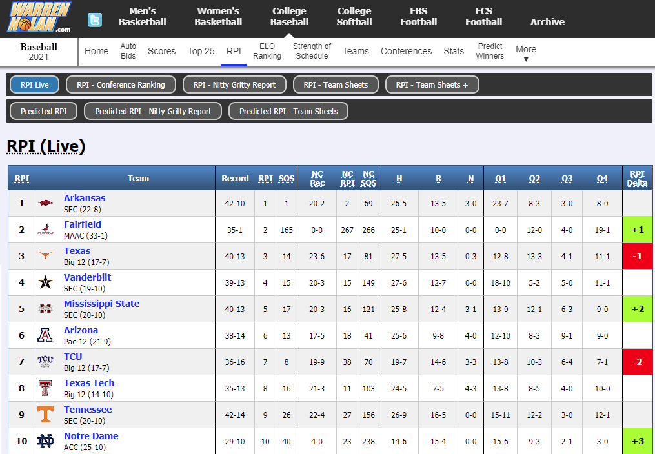Open the Stats tab
Viewport: 655px width, 454px height.
(454, 51)
